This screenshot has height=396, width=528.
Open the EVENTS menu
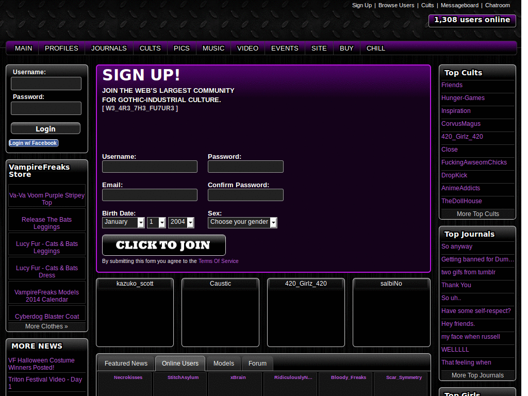pyautogui.click(x=285, y=48)
